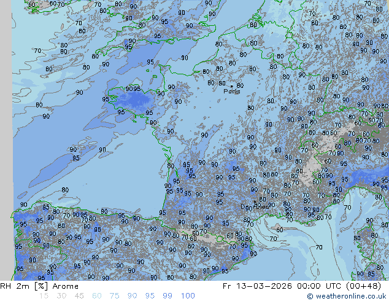Click the weatheronline.co.uk copyright text

tap(347, 296)
